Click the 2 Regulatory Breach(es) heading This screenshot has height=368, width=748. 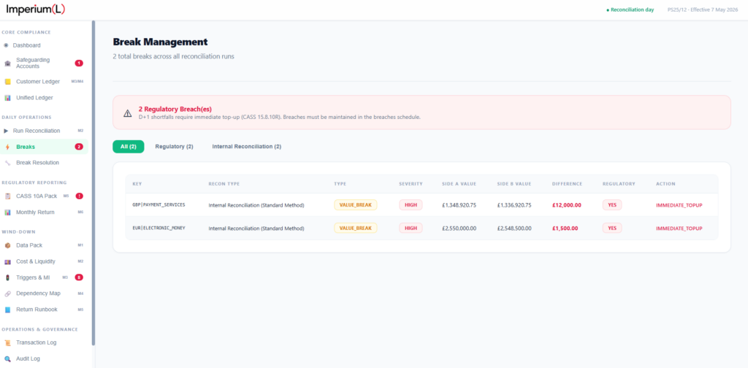[x=175, y=110]
